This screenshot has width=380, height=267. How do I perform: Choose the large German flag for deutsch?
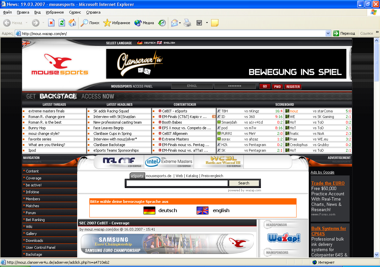(149, 210)
